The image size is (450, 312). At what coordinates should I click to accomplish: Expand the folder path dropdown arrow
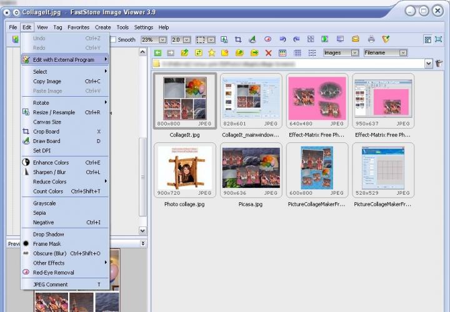click(429, 64)
